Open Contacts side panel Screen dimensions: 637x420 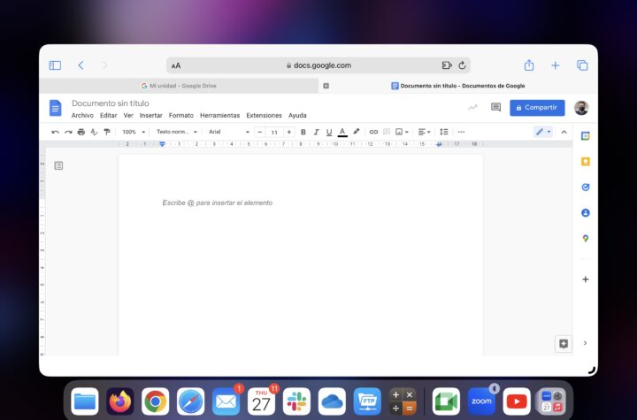coord(586,213)
